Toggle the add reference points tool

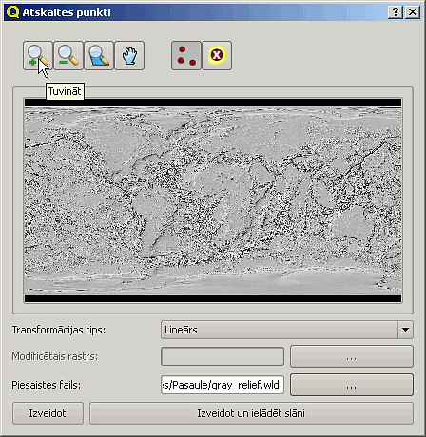pyautogui.click(x=186, y=55)
